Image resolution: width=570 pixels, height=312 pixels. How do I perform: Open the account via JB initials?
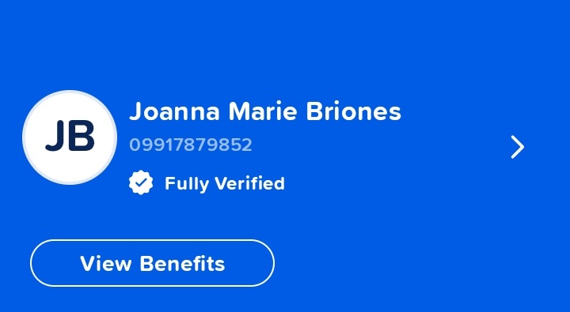pyautogui.click(x=70, y=136)
